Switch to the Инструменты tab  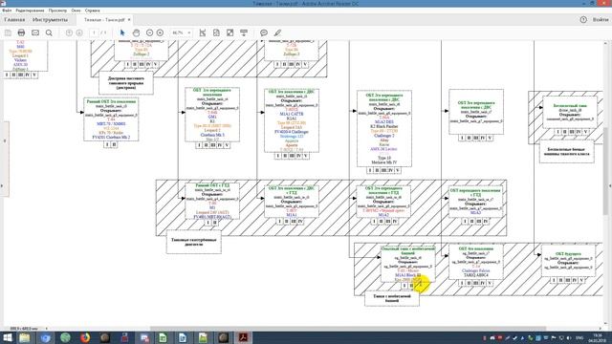pyautogui.click(x=50, y=19)
